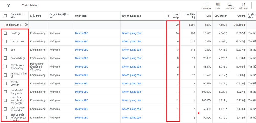256x123 pixels.
Task: Click the filter funnel icon
Action: [8, 5]
